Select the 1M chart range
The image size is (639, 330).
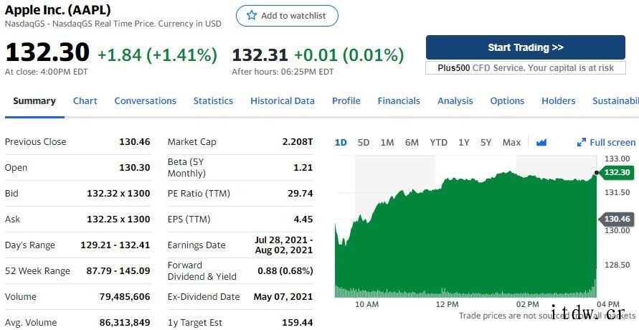tap(387, 143)
